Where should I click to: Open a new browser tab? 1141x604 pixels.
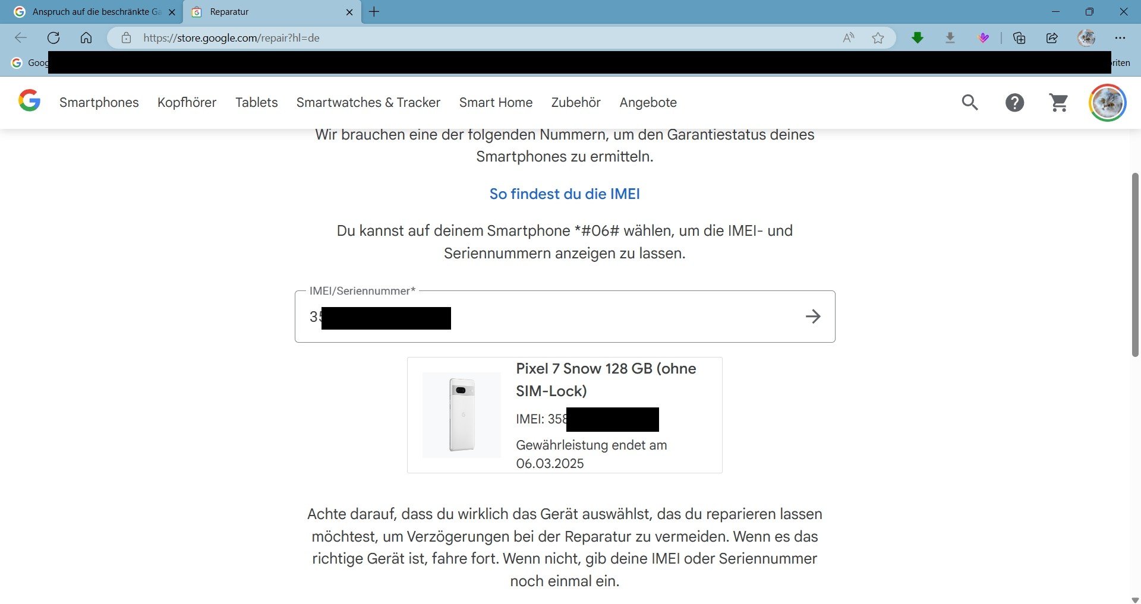click(374, 12)
